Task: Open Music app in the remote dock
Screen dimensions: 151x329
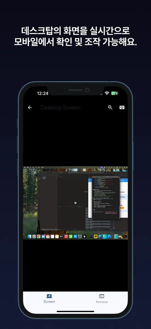Action: tap(66, 237)
